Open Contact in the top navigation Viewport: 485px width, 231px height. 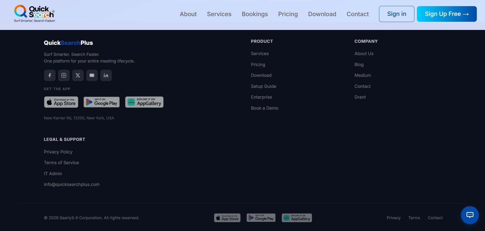click(x=358, y=14)
